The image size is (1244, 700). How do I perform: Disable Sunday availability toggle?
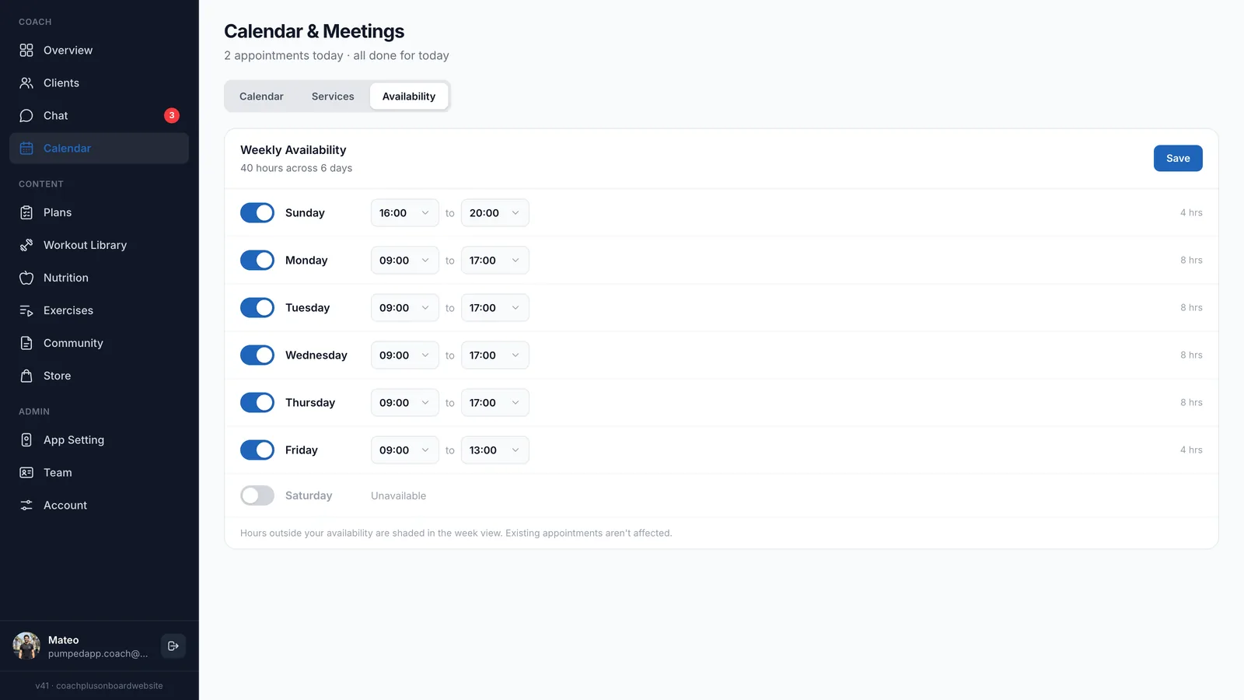pos(257,213)
